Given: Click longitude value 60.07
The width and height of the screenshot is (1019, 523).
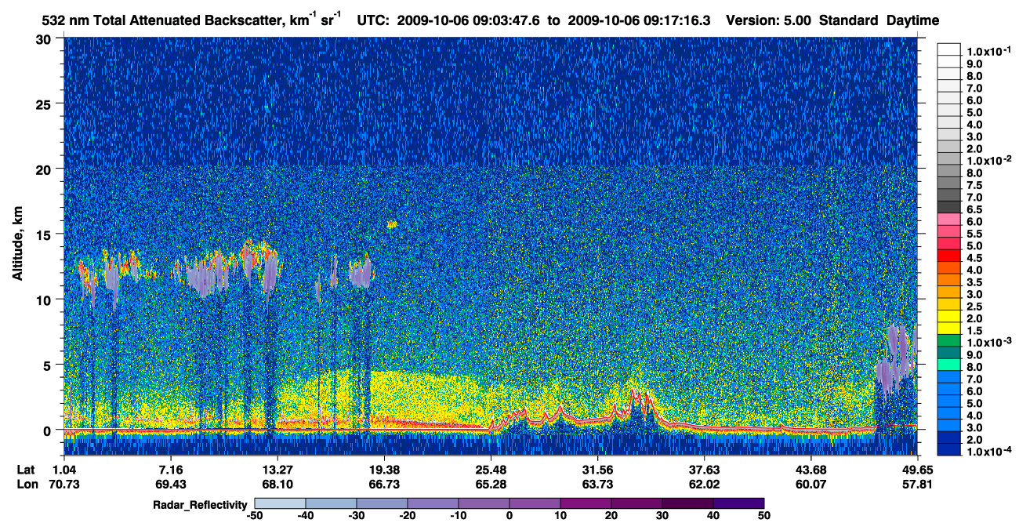Looking at the screenshot, I should pos(812,484).
